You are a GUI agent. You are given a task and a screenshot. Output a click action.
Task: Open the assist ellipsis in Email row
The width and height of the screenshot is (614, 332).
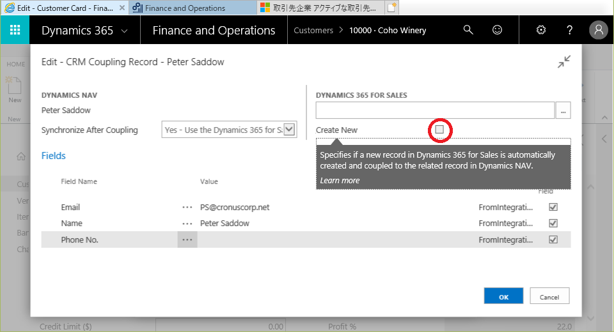pos(187,207)
